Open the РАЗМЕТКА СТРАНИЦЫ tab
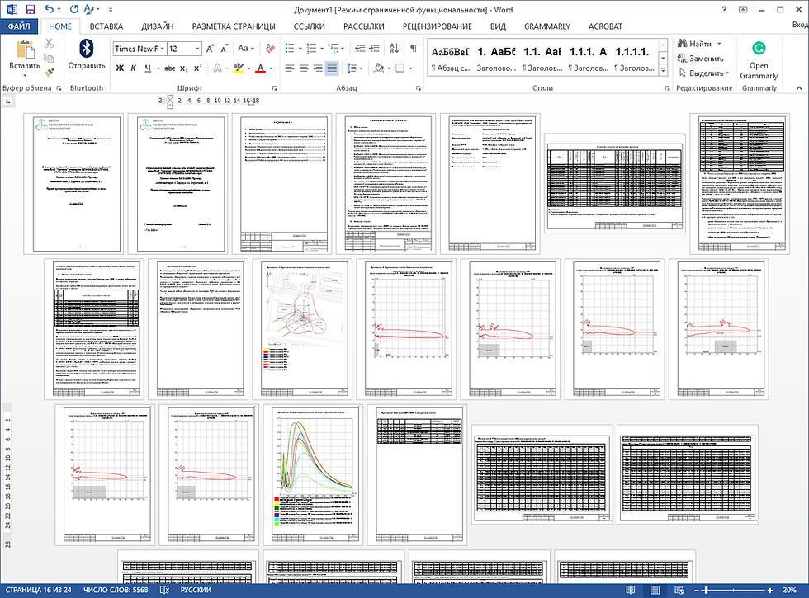 (x=234, y=26)
